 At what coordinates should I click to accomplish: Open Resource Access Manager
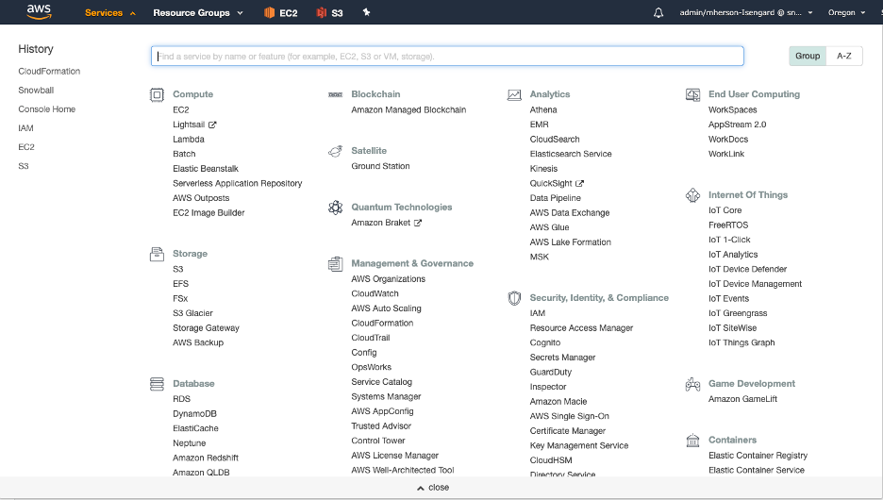[x=582, y=327]
